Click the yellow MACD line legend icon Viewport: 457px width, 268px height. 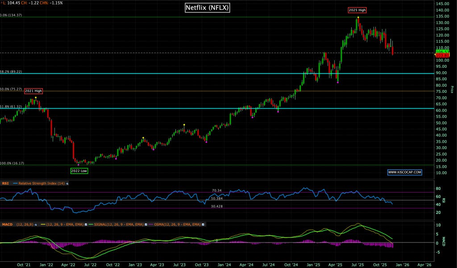point(43,224)
